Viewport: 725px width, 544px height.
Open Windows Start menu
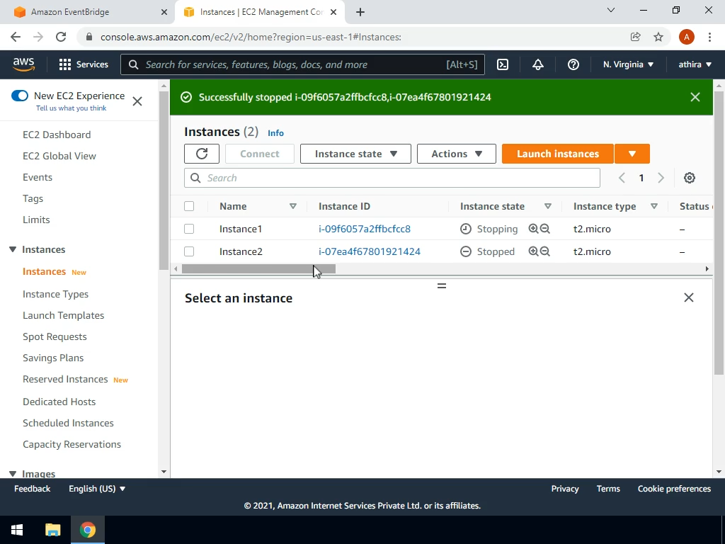pos(17,530)
